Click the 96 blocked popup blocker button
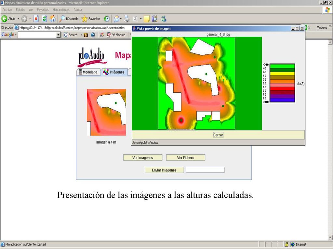This screenshot has width=333, height=249. pyautogui.click(x=116, y=35)
